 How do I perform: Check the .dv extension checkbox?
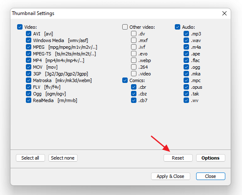point(134,34)
